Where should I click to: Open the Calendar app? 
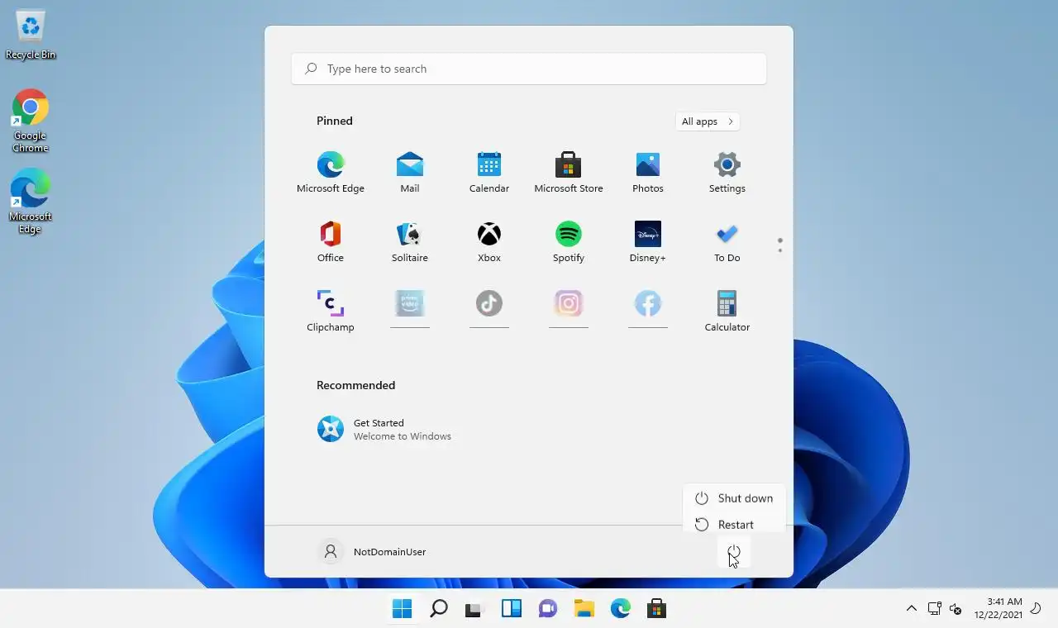click(489, 173)
